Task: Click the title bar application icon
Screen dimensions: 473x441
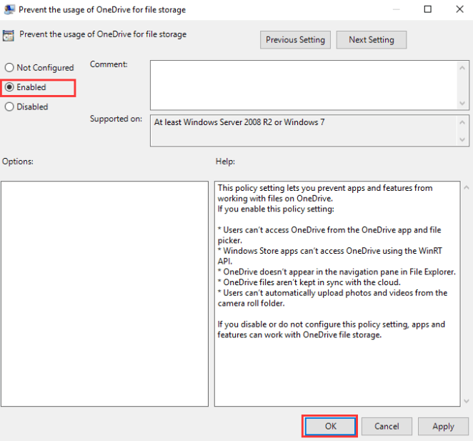Action: coord(9,9)
